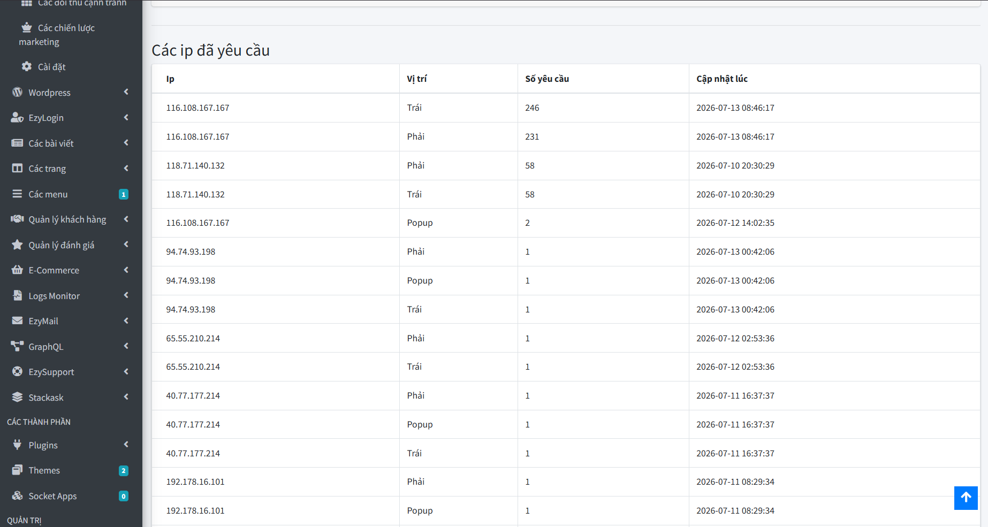Click the blue scroll-to-top arrow button
Viewport: 988px width, 527px height.
coord(966,498)
